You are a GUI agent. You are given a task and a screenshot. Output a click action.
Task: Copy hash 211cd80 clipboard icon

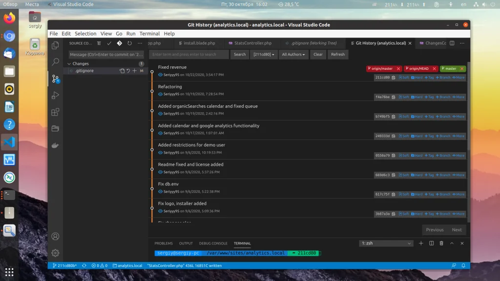tap(394, 78)
